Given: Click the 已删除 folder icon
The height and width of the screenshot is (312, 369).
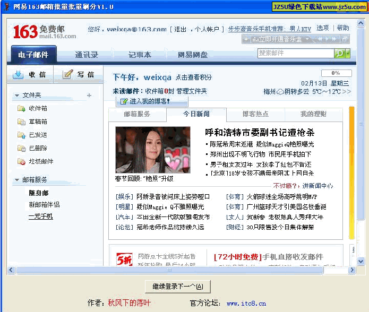Looking at the screenshot, I should (21, 148).
